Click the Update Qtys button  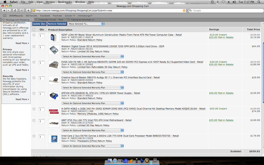pyautogui.click(x=39, y=24)
